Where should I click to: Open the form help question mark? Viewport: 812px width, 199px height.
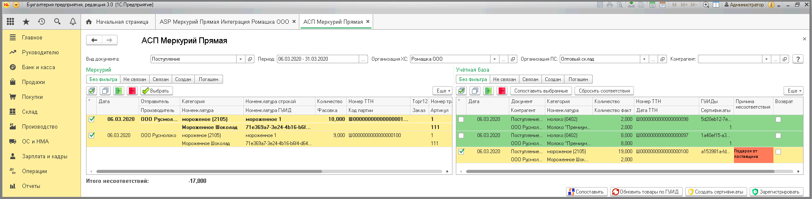tap(798, 59)
